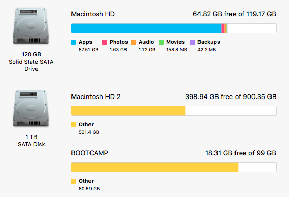Select the Macintosh HD 2 volume title
Viewport: 289px width, 197px height.
(x=96, y=97)
